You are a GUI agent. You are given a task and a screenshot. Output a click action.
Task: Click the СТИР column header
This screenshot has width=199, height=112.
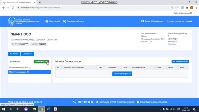coord(102,68)
